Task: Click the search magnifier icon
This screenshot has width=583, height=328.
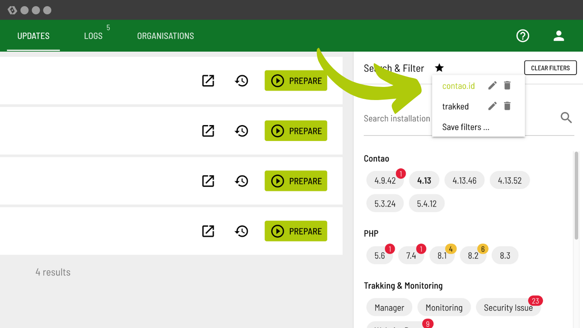Action: (566, 118)
